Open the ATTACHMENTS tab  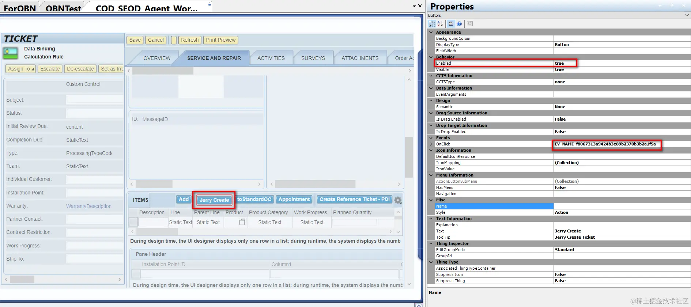[x=360, y=58]
